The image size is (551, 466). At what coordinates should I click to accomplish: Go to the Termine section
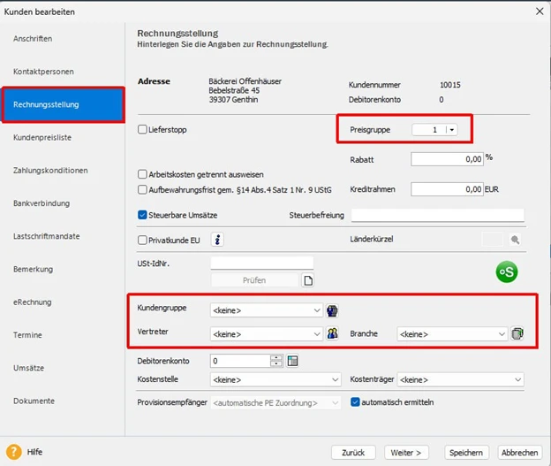click(x=27, y=335)
